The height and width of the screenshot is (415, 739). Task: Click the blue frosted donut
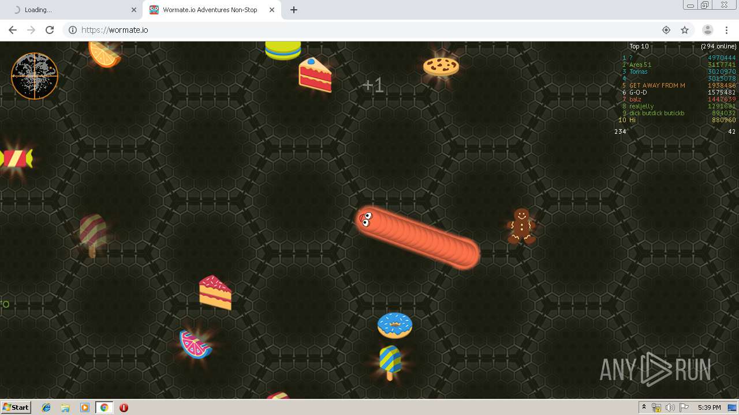click(395, 326)
